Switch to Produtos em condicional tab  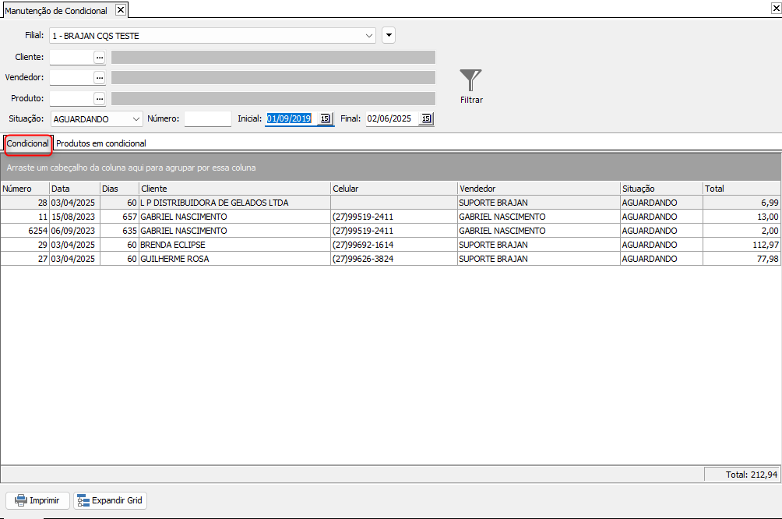pyautogui.click(x=100, y=143)
